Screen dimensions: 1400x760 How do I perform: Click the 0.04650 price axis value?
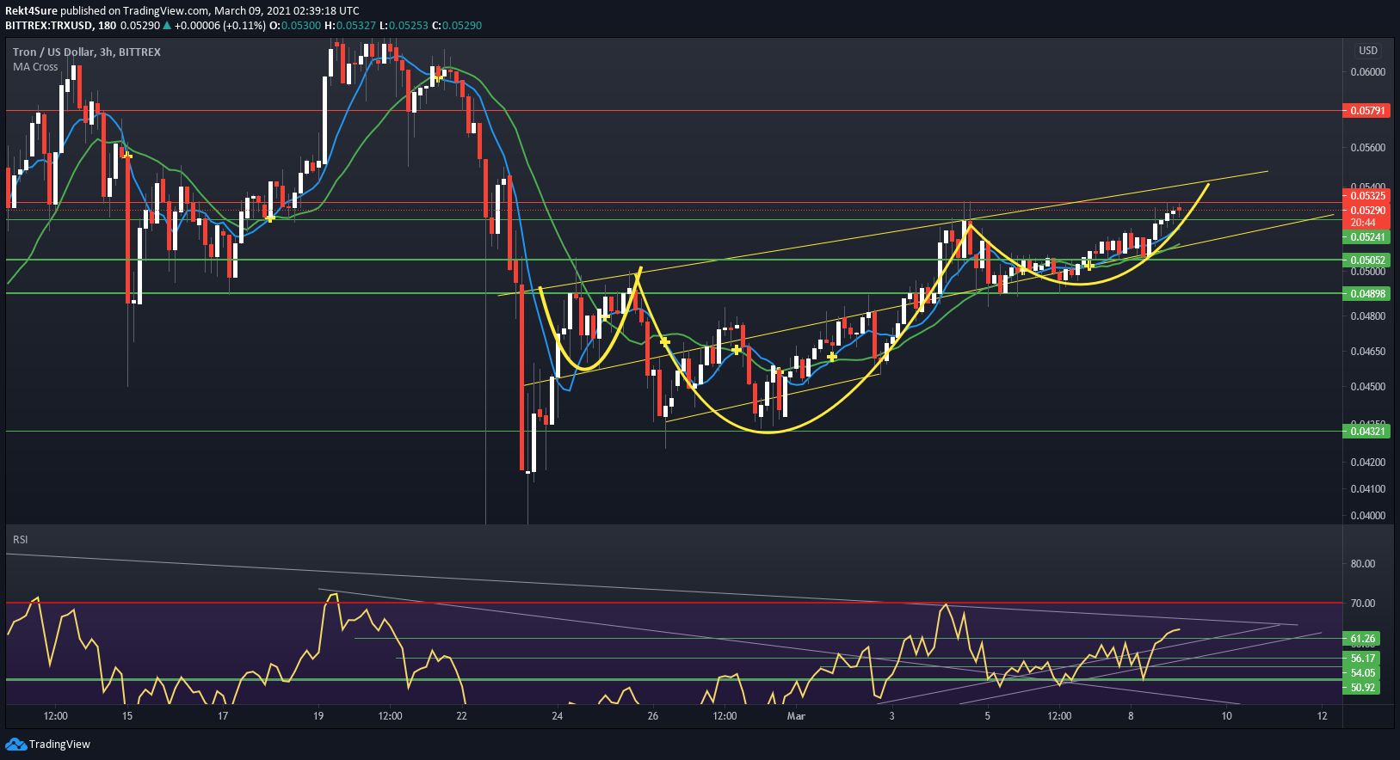1368,351
